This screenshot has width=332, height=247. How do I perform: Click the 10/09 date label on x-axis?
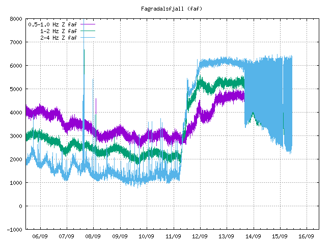point(147,236)
